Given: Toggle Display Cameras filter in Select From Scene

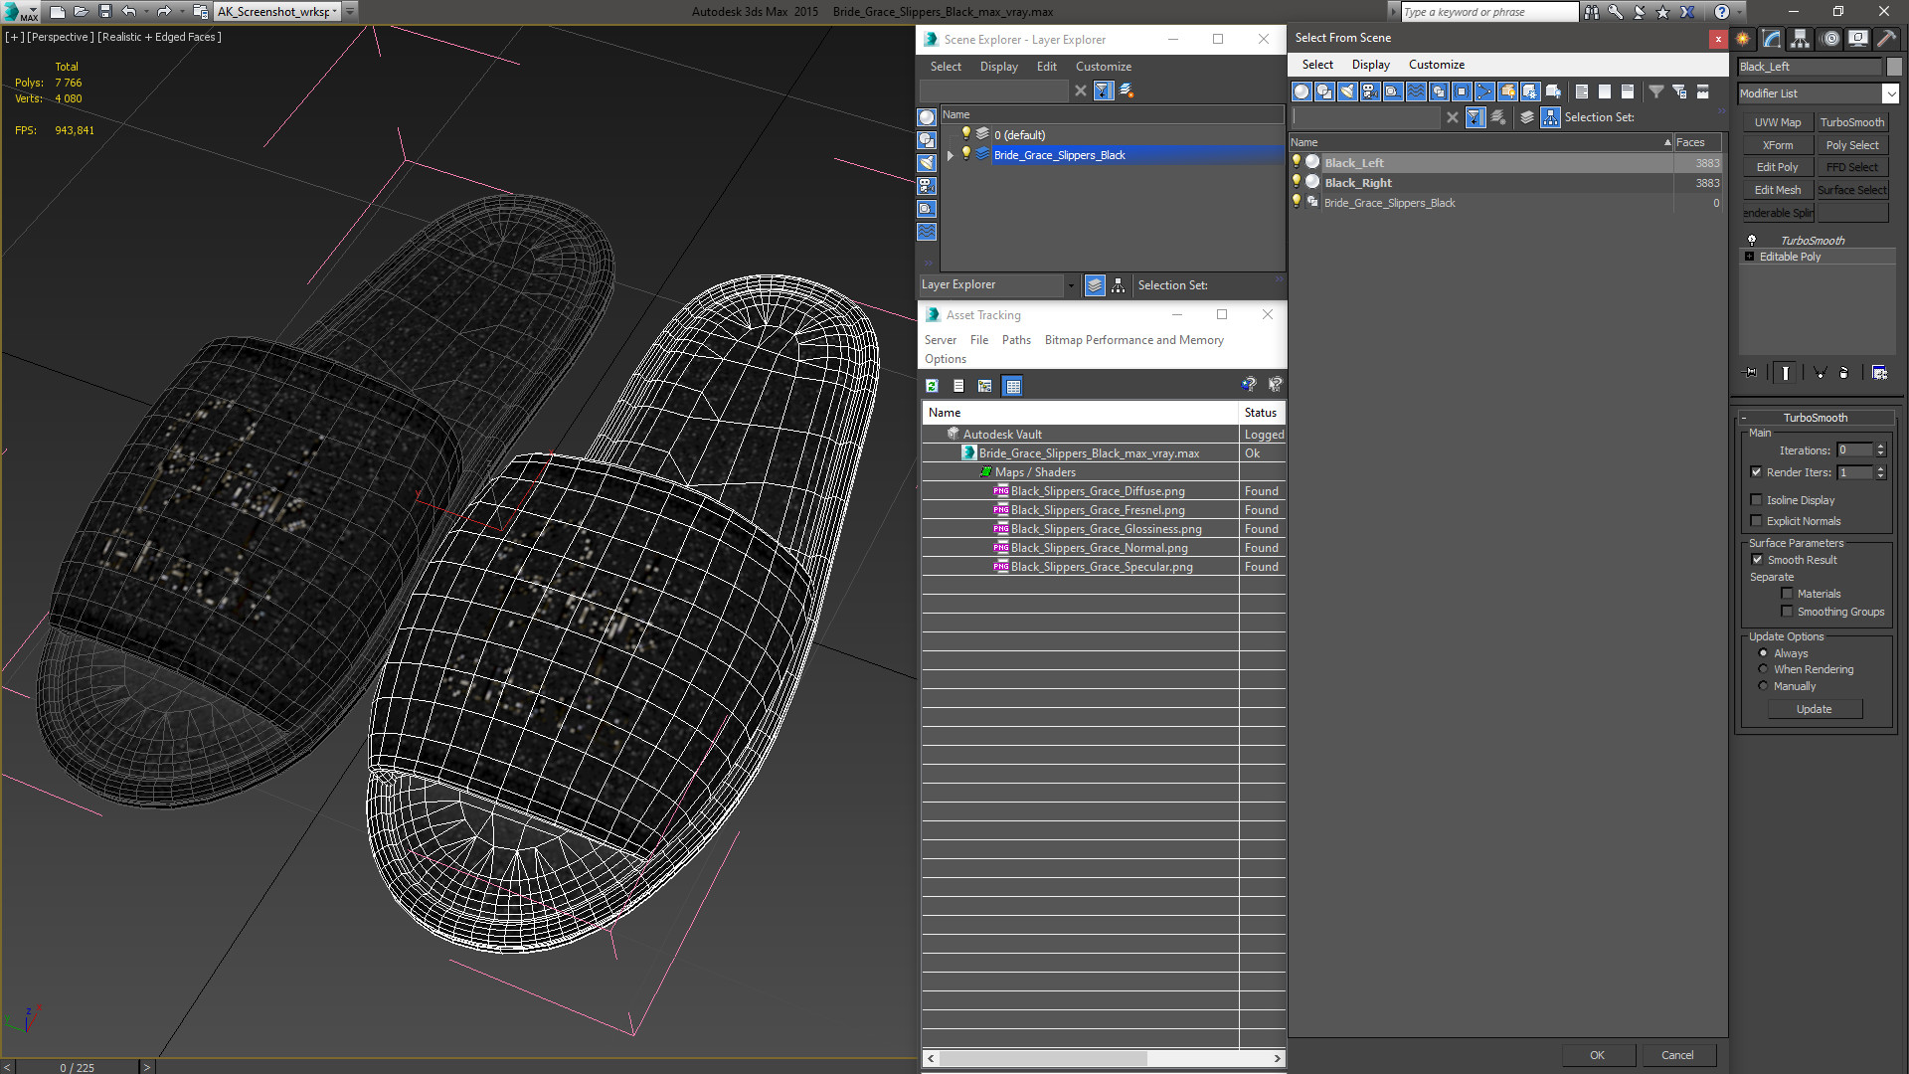Looking at the screenshot, I should tap(1370, 91).
